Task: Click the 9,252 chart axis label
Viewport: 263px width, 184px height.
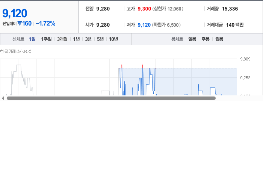Action: (x=245, y=78)
